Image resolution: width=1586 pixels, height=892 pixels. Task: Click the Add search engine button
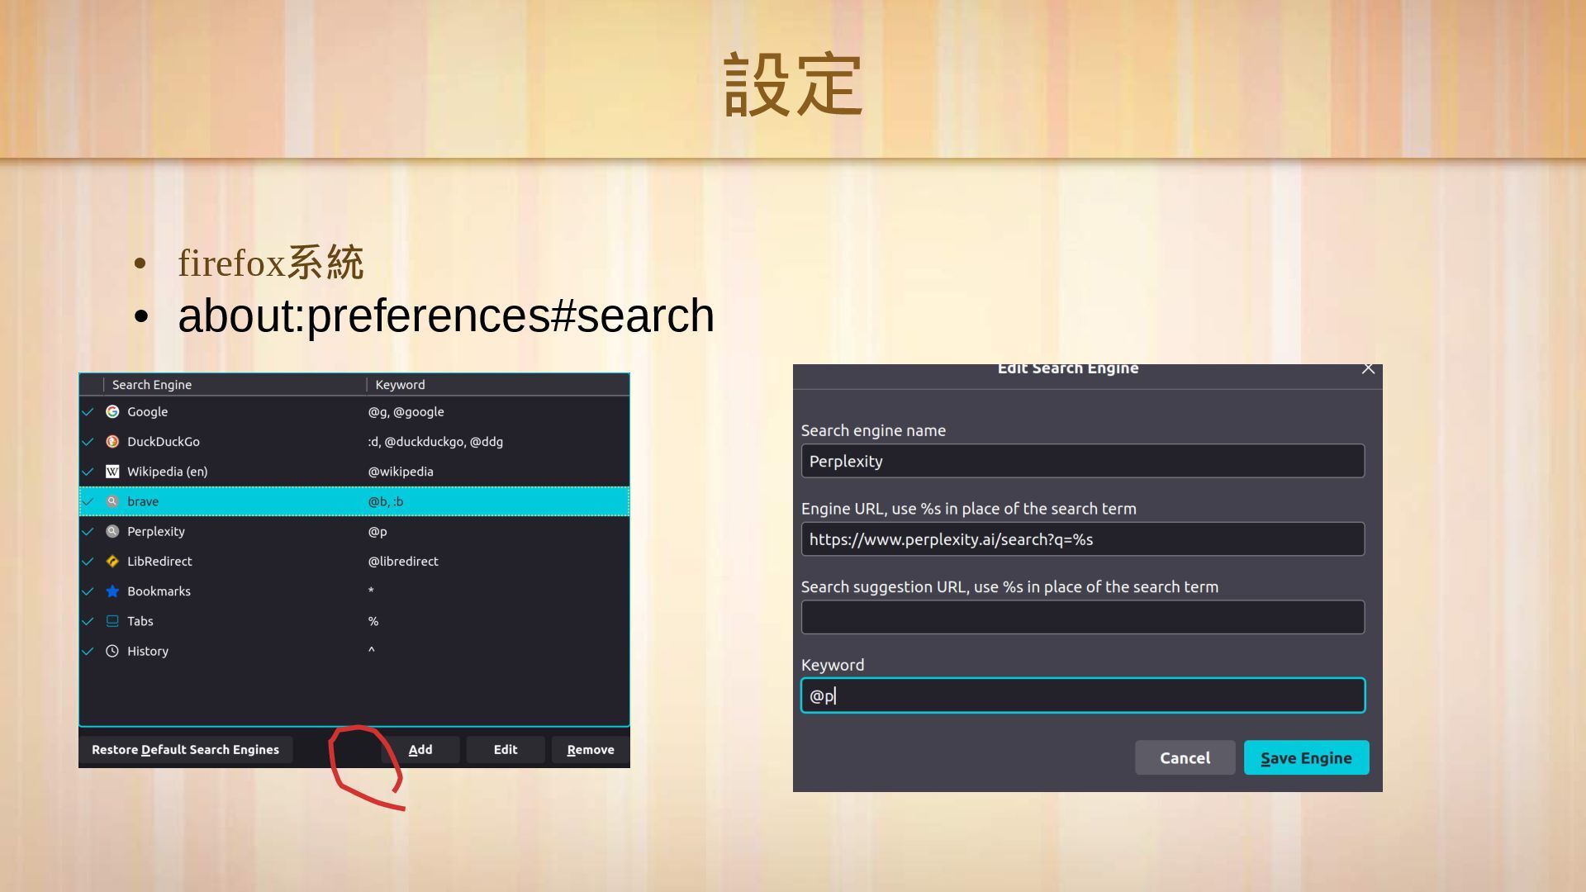point(420,750)
